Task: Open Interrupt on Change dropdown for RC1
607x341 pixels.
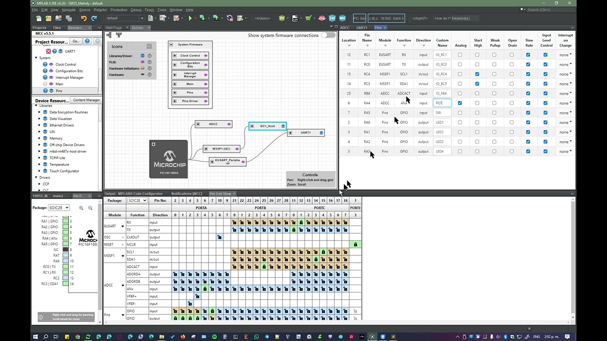Action: pos(565,55)
